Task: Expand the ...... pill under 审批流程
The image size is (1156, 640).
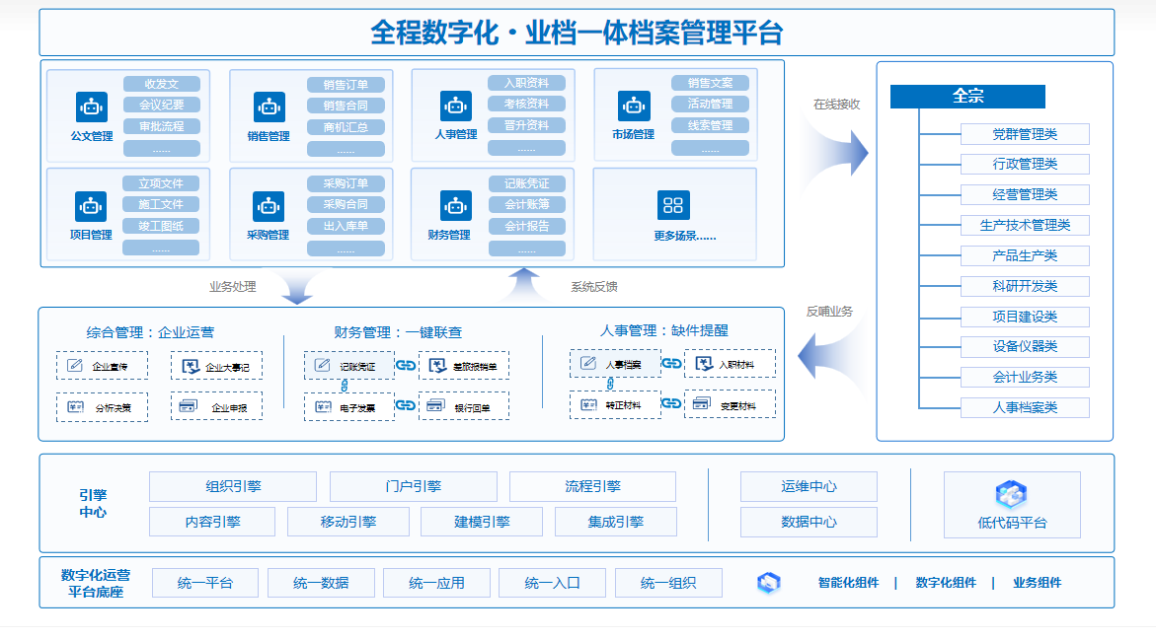Action: (161, 149)
